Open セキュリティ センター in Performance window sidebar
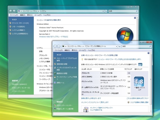Screen dimensions: 160x120 (64, 105)
